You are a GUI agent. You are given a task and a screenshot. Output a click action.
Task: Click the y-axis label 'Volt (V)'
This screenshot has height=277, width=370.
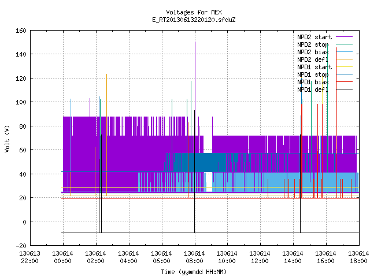tap(8, 138)
